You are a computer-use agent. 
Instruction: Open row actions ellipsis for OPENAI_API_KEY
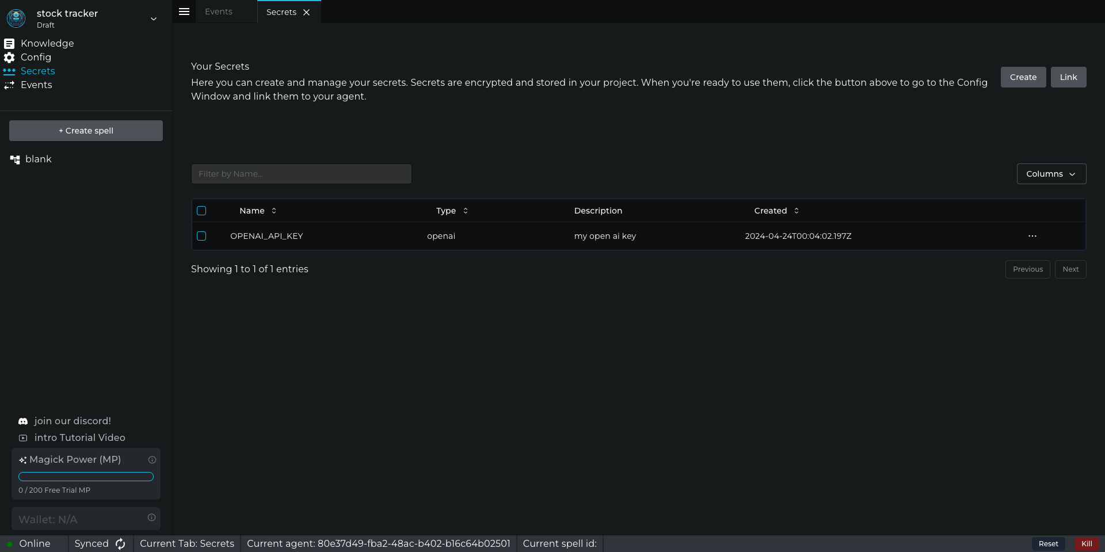pos(1032,236)
